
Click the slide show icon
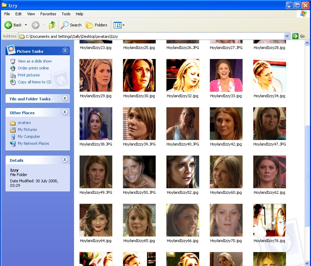(13, 61)
